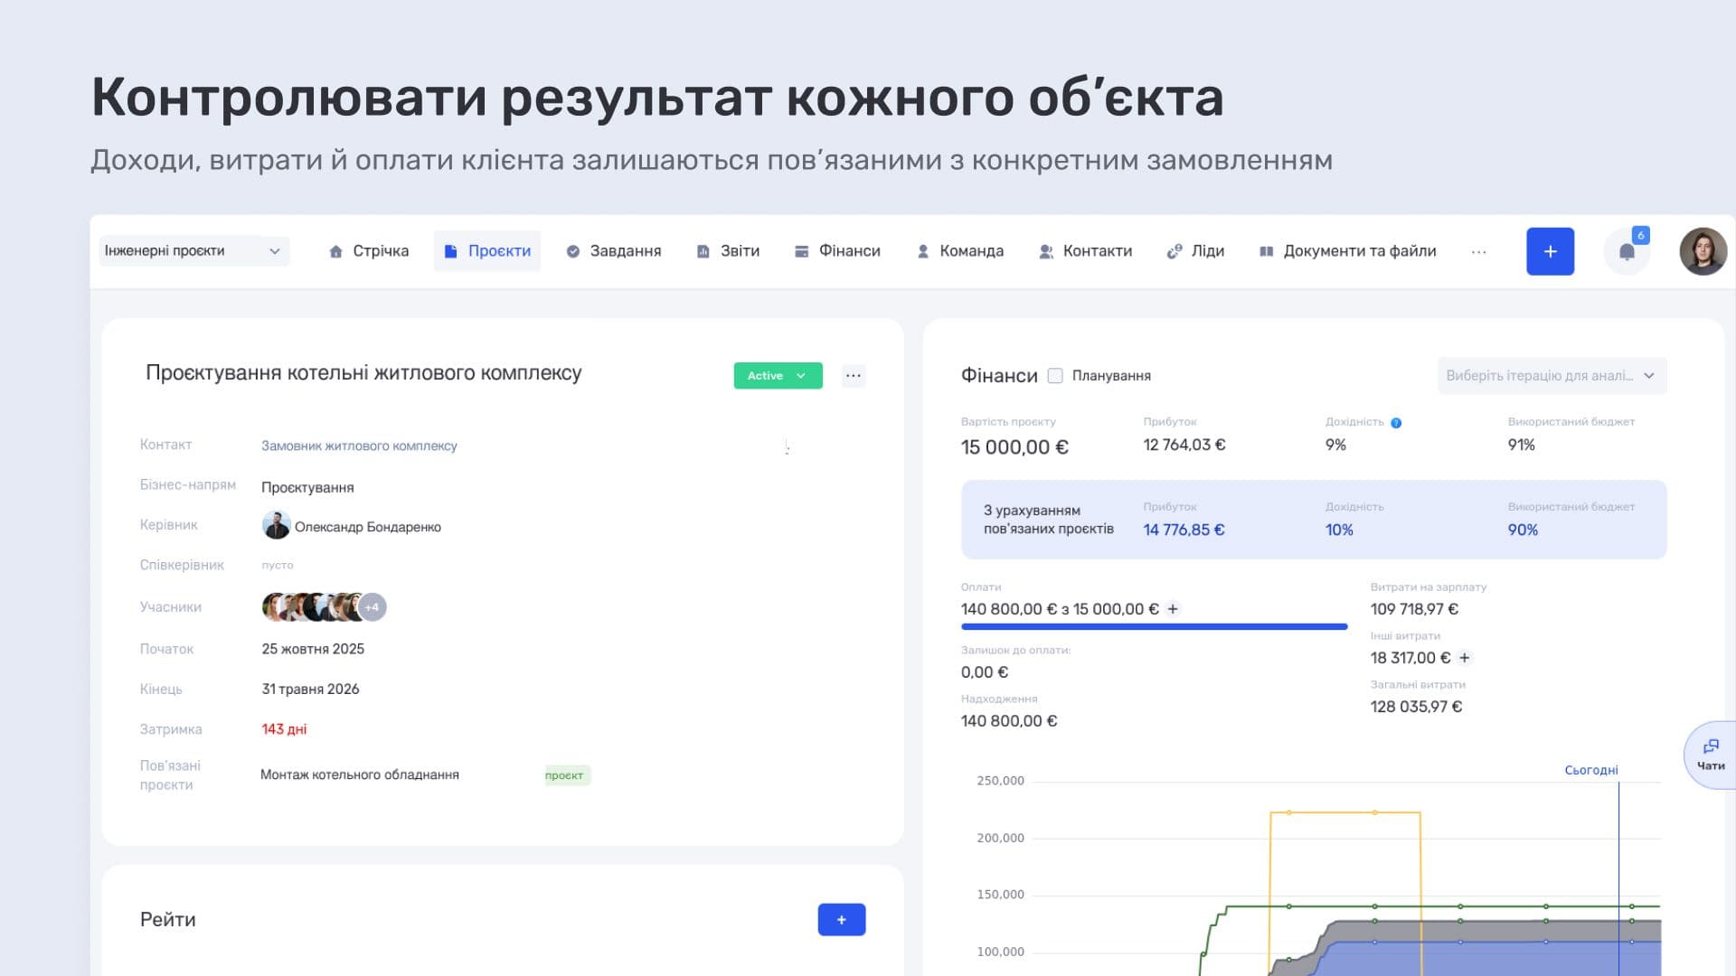Open contact Замовник житлового комплексу link
Viewport: 1736px width, 976px height.
click(x=359, y=446)
